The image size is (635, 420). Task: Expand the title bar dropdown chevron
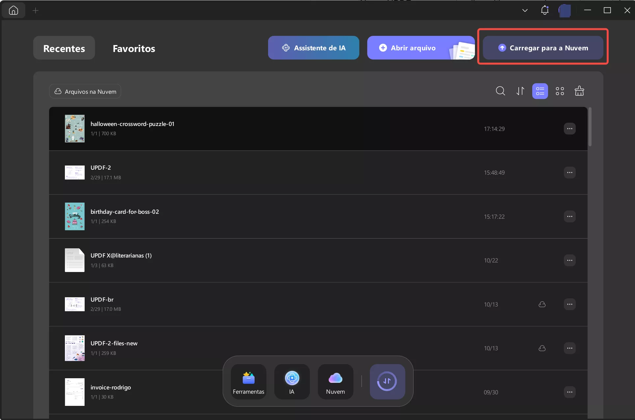[x=525, y=11]
